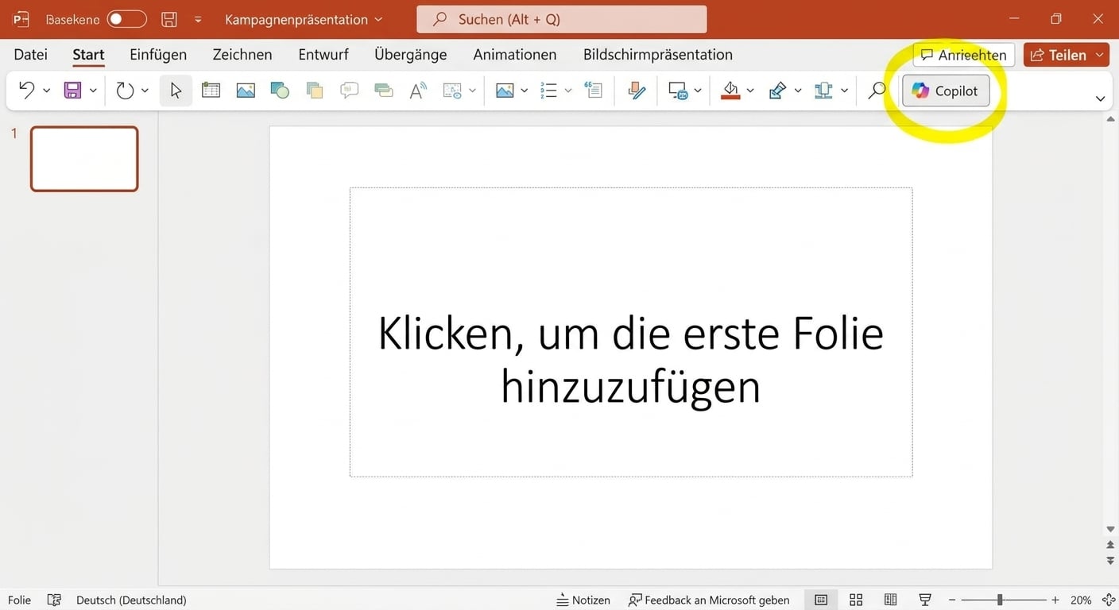Switch to Normal view in status bar

[x=821, y=600]
